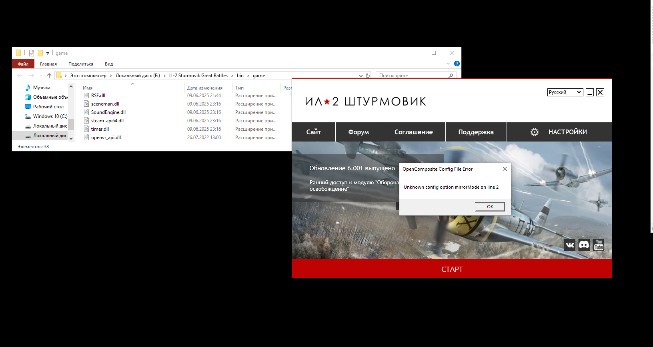The image size is (653, 347).
Task: Select Windows 10 (C:) in navigation pane
Action: point(50,116)
